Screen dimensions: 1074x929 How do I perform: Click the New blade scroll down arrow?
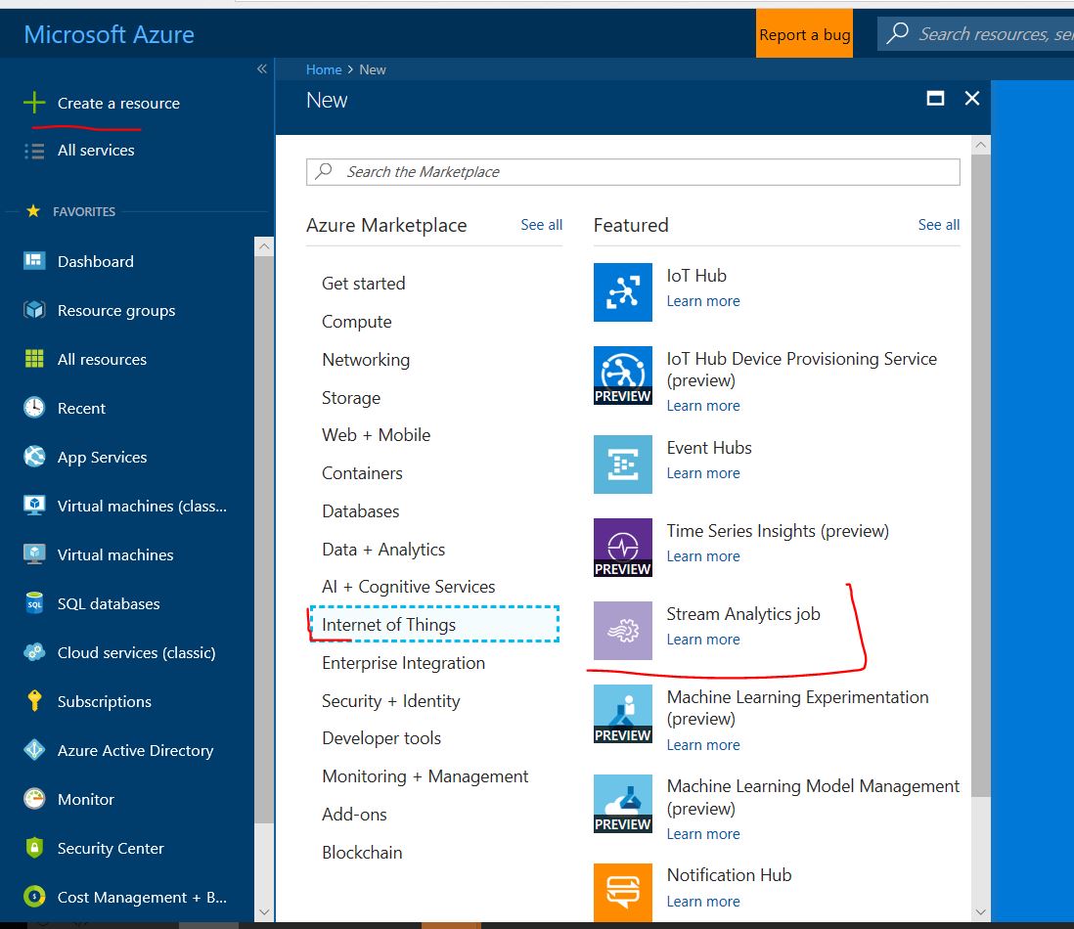pos(981,911)
